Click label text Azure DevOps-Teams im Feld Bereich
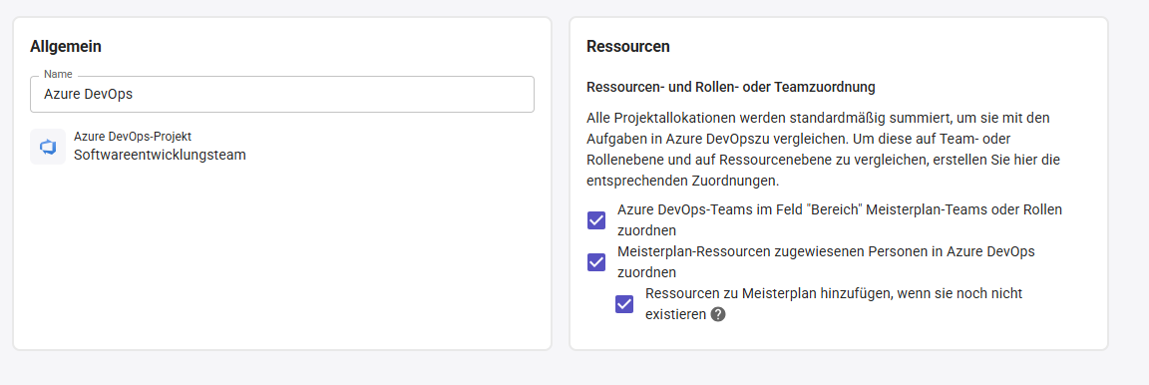The image size is (1149, 385). click(840, 219)
